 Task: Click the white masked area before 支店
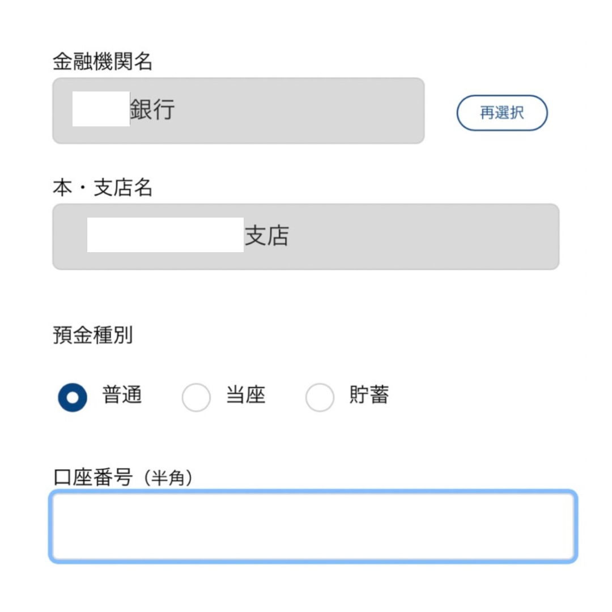tap(165, 235)
